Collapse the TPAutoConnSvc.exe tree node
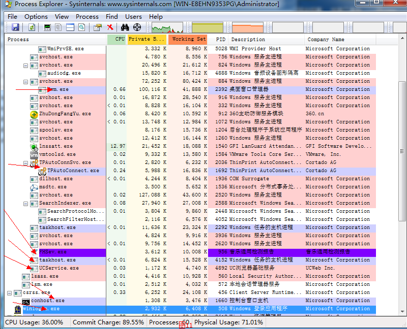The image size is (407, 329). click(26, 163)
